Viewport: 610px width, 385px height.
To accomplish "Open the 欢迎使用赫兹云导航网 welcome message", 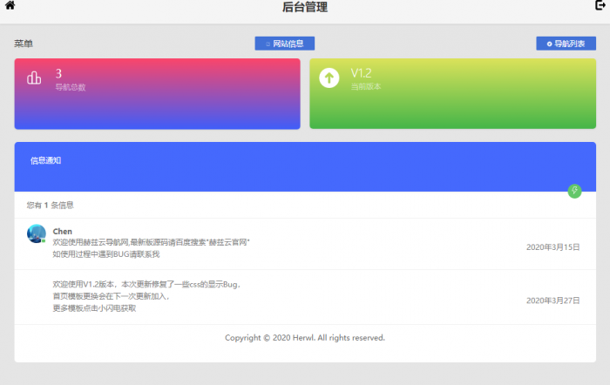I will [151, 242].
